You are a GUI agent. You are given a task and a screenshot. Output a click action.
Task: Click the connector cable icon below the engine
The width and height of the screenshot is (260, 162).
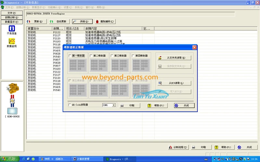[12, 101]
